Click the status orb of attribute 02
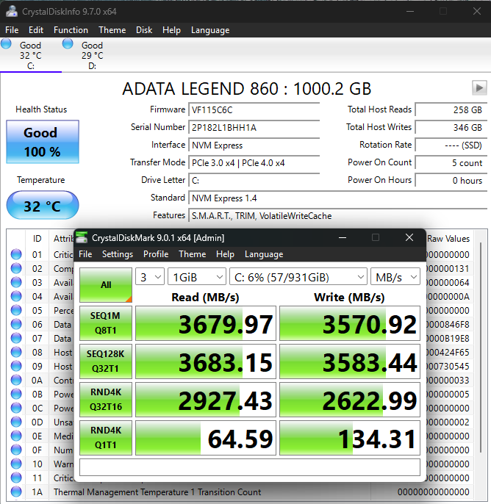This screenshot has height=504, width=491. 16,268
